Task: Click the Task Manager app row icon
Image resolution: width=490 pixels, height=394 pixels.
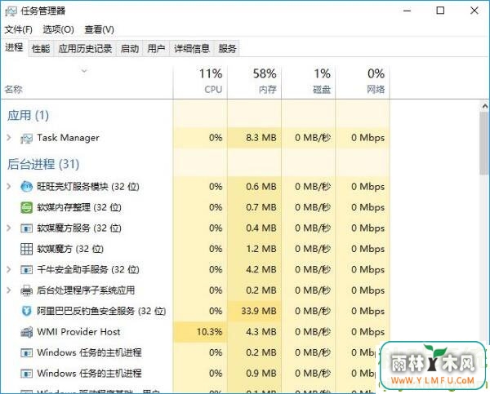Action: click(x=26, y=138)
